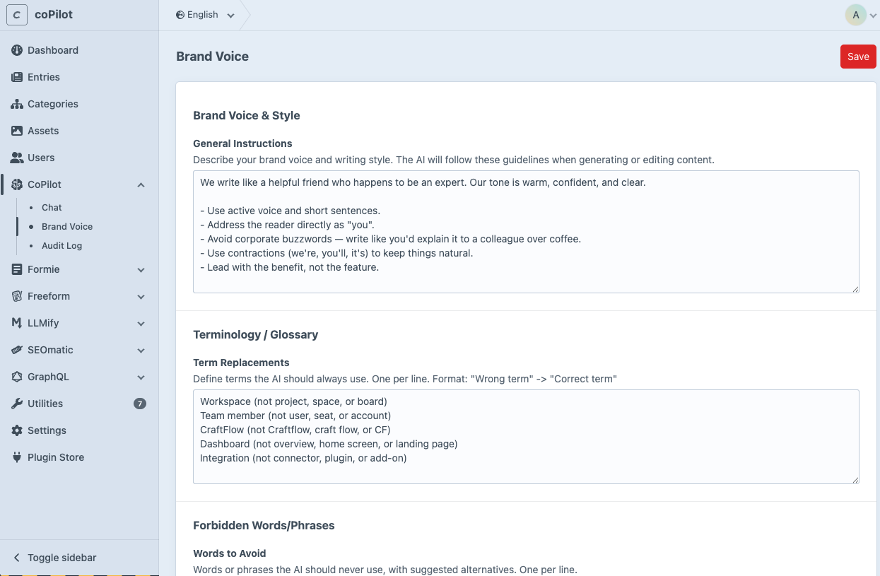Open the English language dropdown

[205, 14]
